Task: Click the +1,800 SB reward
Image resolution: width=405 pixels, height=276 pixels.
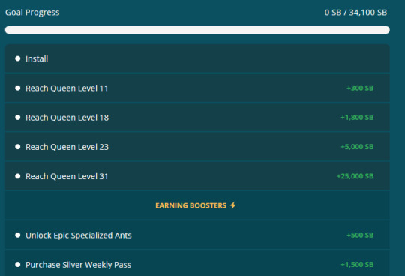Action: [357, 118]
